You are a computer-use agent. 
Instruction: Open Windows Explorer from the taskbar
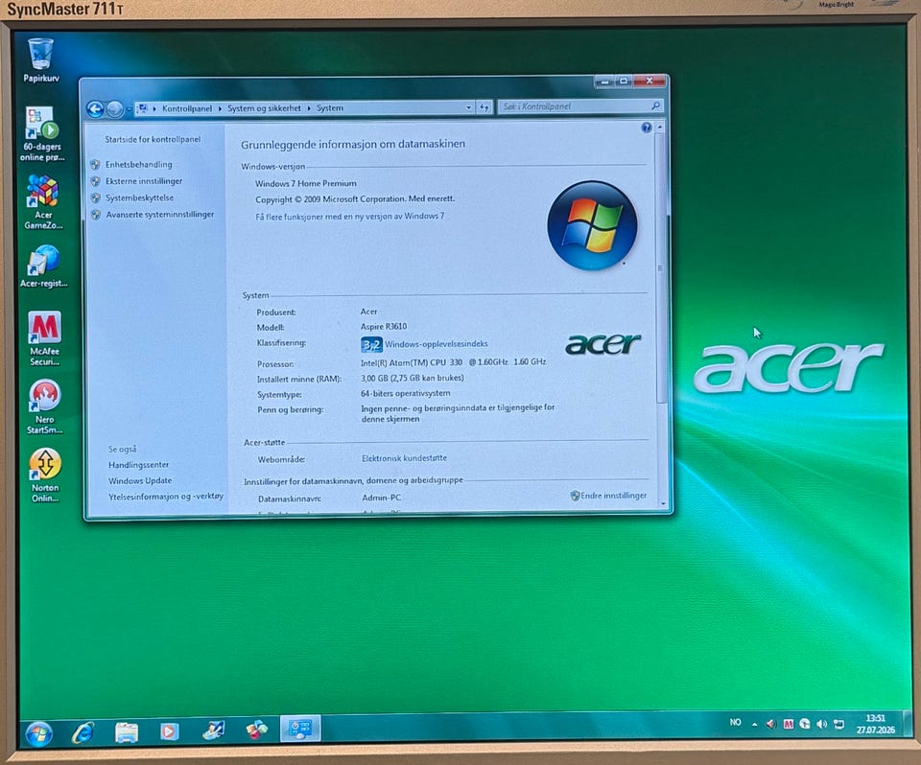click(127, 732)
